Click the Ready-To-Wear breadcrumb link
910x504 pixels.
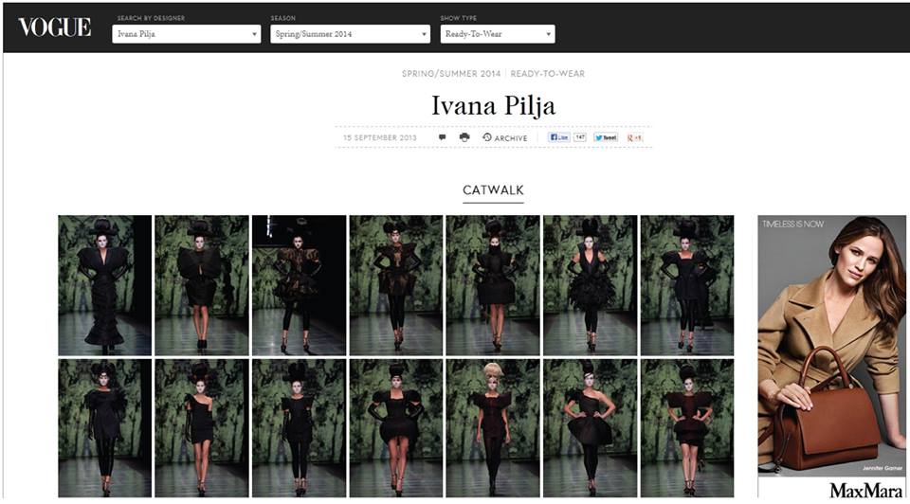547,74
